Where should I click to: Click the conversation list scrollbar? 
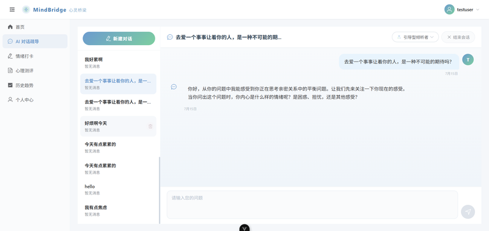point(160,190)
